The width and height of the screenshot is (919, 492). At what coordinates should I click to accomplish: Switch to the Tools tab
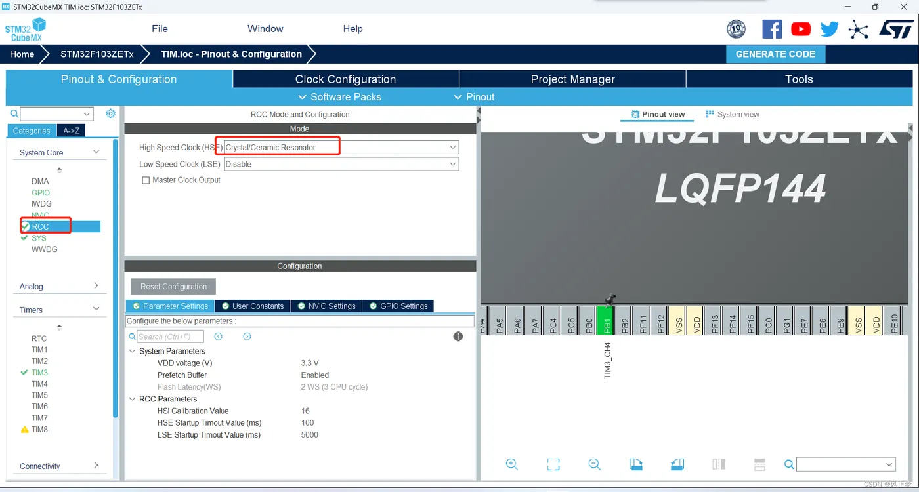(799, 79)
